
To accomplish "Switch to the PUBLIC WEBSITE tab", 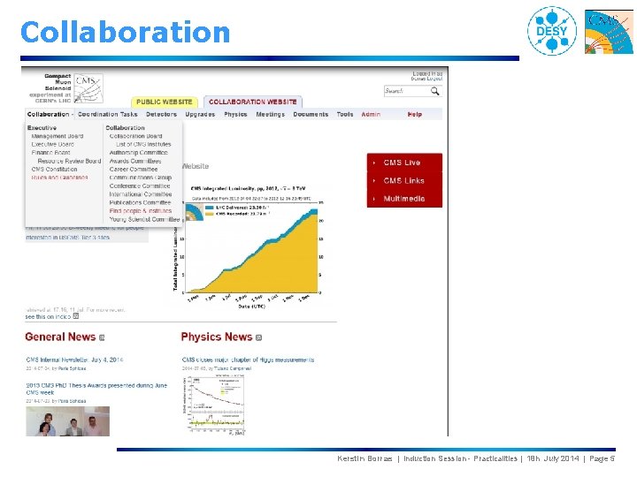I will 165,102.
